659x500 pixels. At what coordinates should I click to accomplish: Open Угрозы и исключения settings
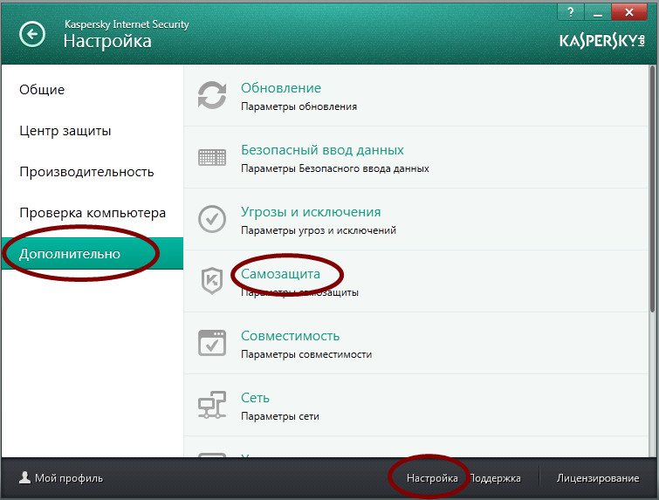311,212
